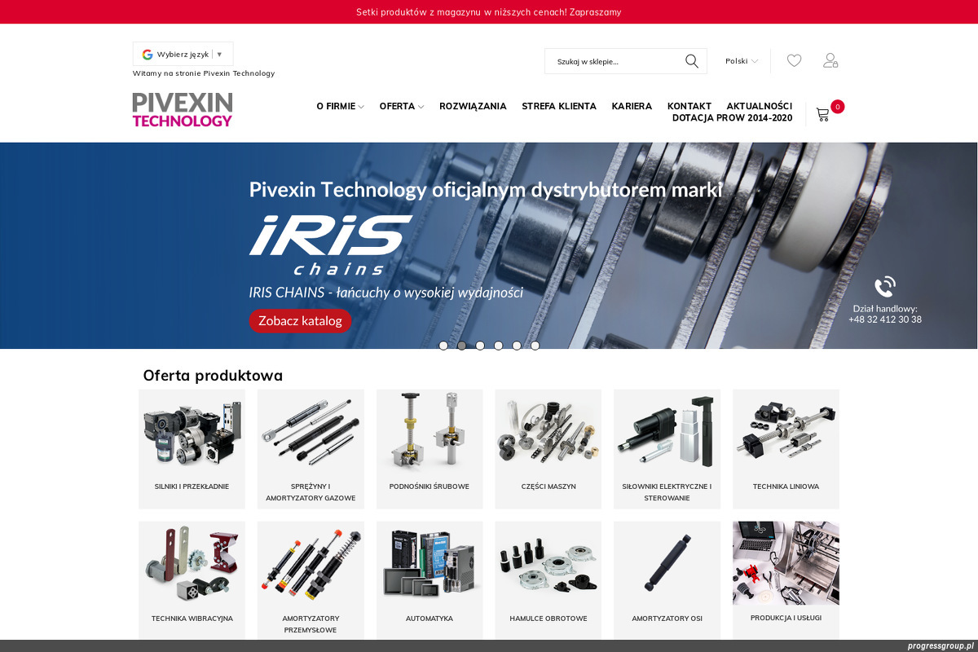978x652 pixels.
Task: Click the phone icon above Dział handlowy
Action: (x=885, y=287)
